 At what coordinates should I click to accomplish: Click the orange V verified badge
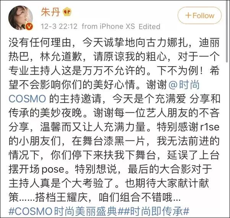[x=29, y=26]
